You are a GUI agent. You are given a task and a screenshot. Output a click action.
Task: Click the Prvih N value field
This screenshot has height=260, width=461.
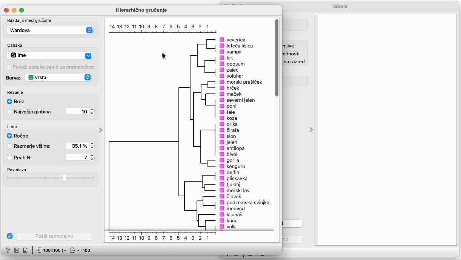[77, 158]
